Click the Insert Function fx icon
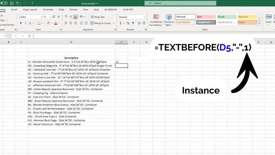The image size is (275, 155). click(x=29, y=36)
